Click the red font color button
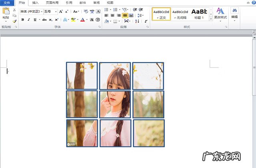256x168 pixels. click(x=82, y=19)
